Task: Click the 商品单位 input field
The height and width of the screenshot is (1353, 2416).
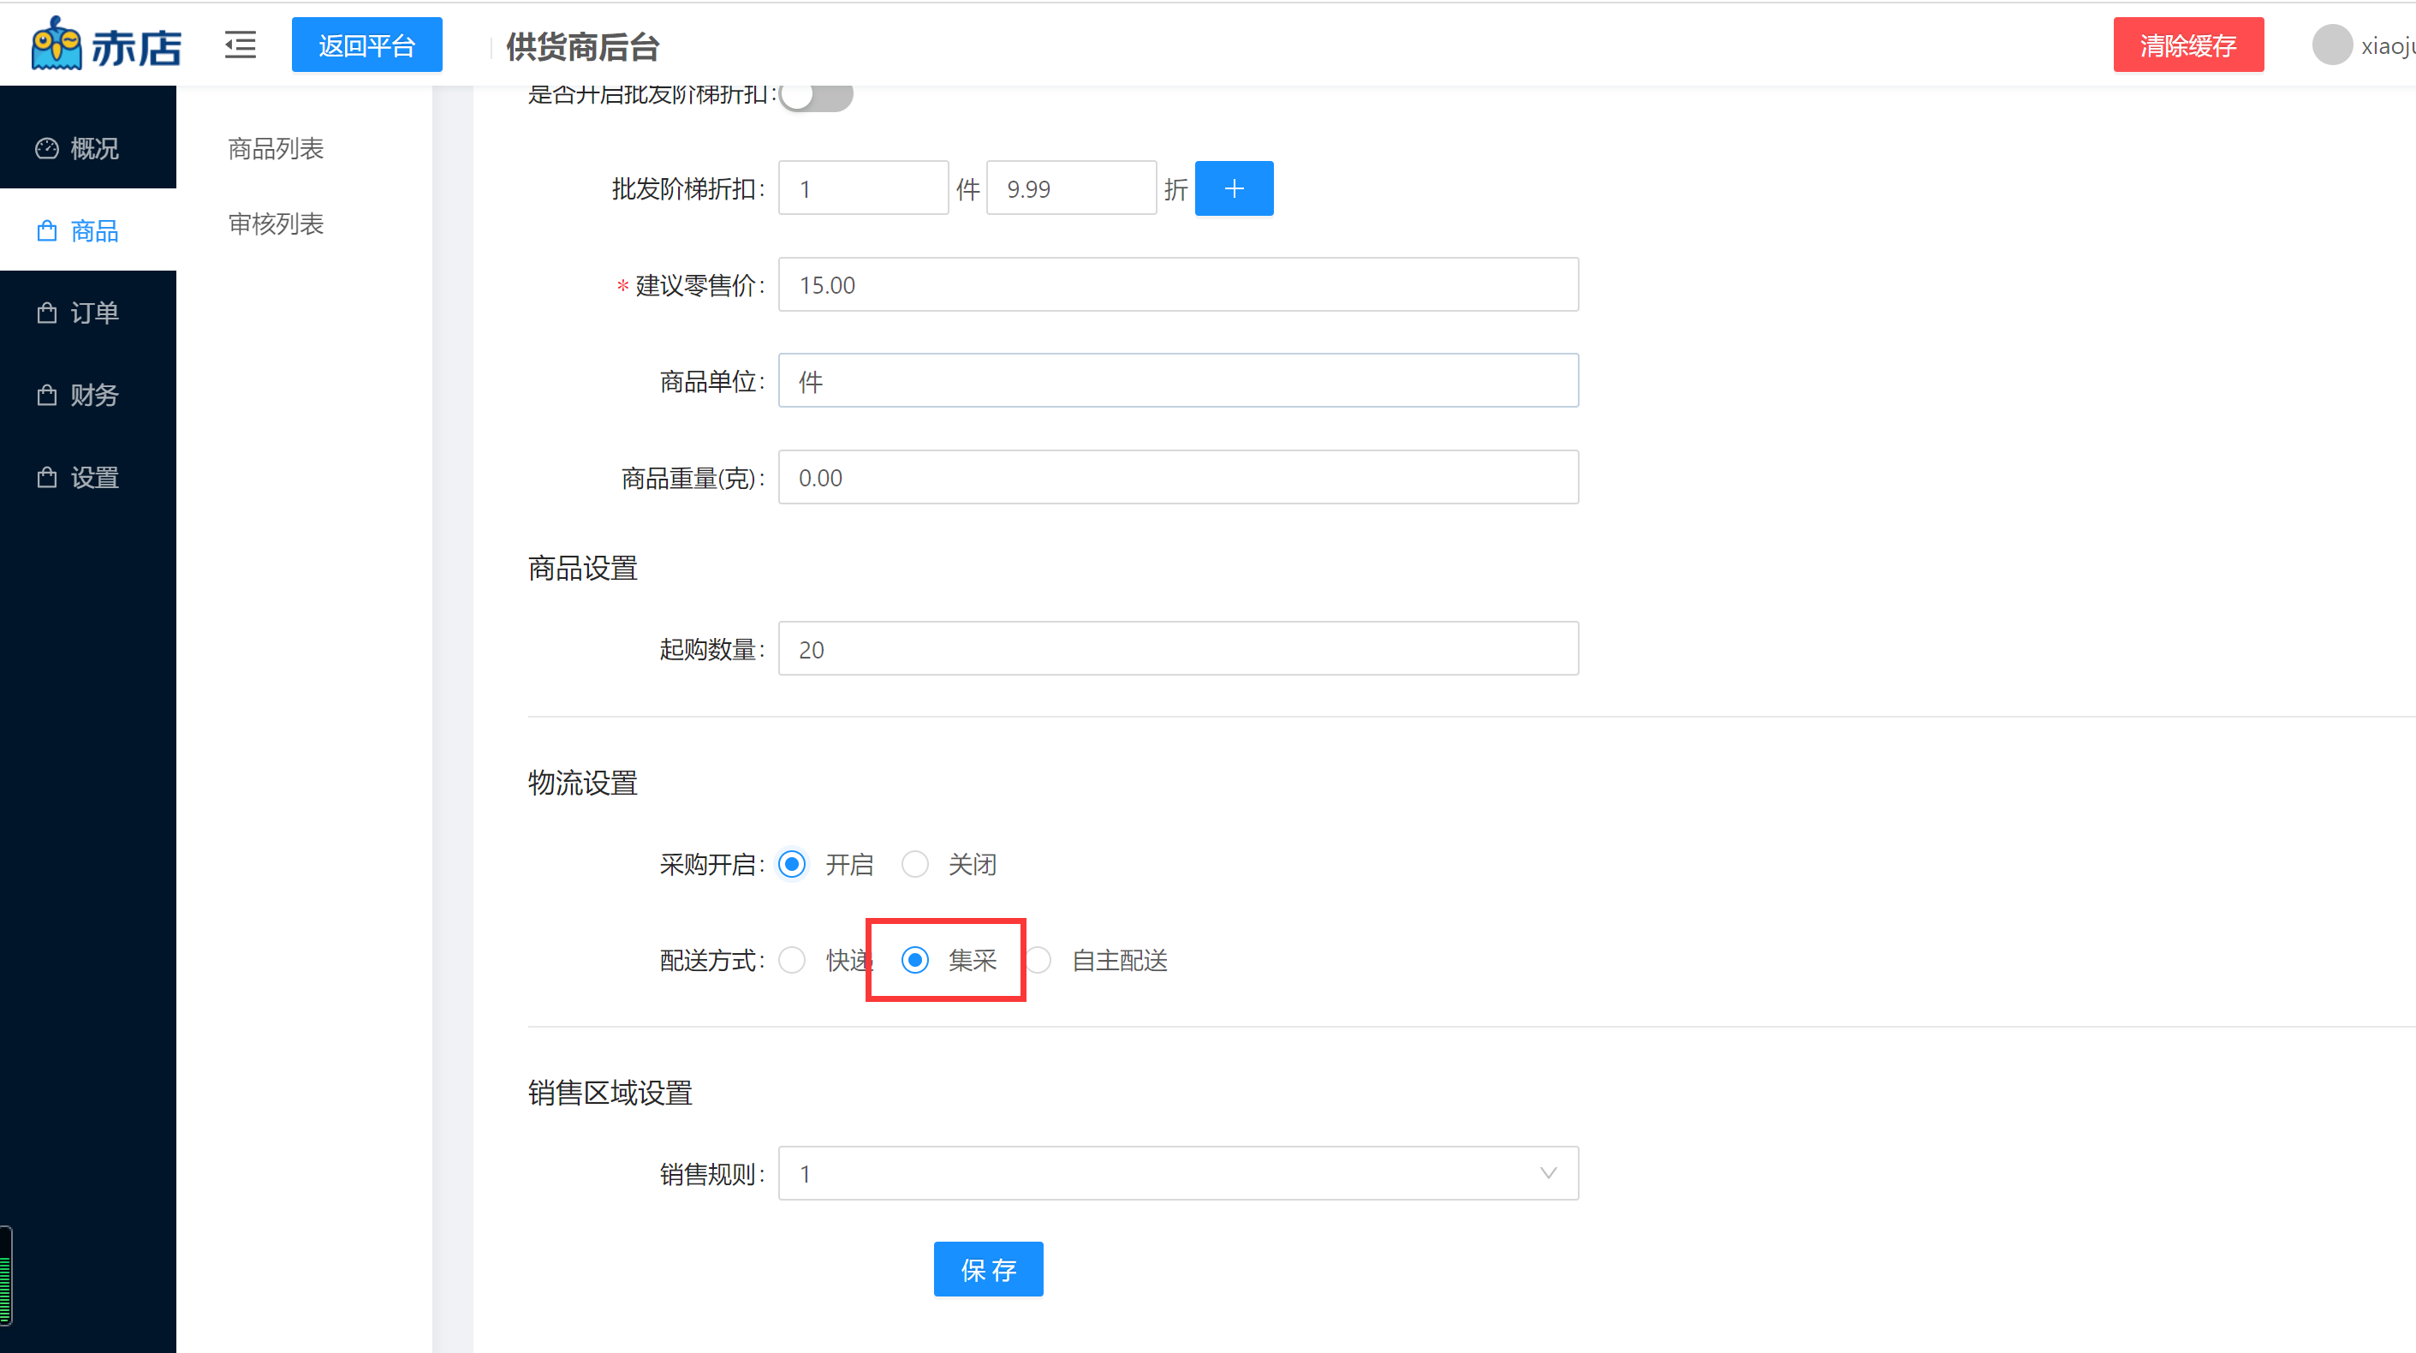Action: [x=1178, y=381]
